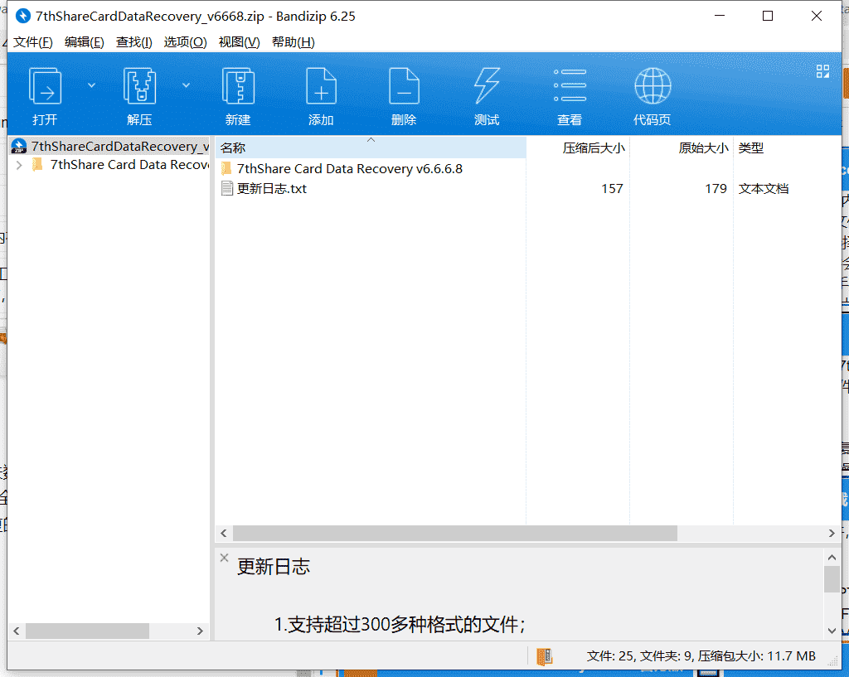
Task: Click the 测试 (Test) lightning icon
Action: [x=487, y=85]
